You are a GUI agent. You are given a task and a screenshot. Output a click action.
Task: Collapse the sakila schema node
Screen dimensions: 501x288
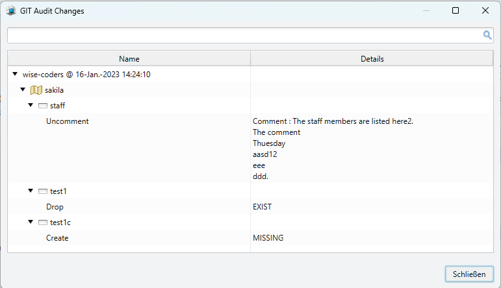(x=23, y=90)
